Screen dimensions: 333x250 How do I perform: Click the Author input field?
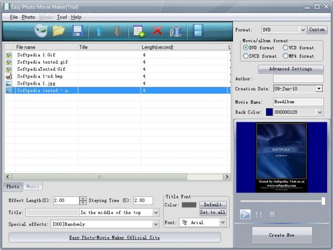click(299, 79)
